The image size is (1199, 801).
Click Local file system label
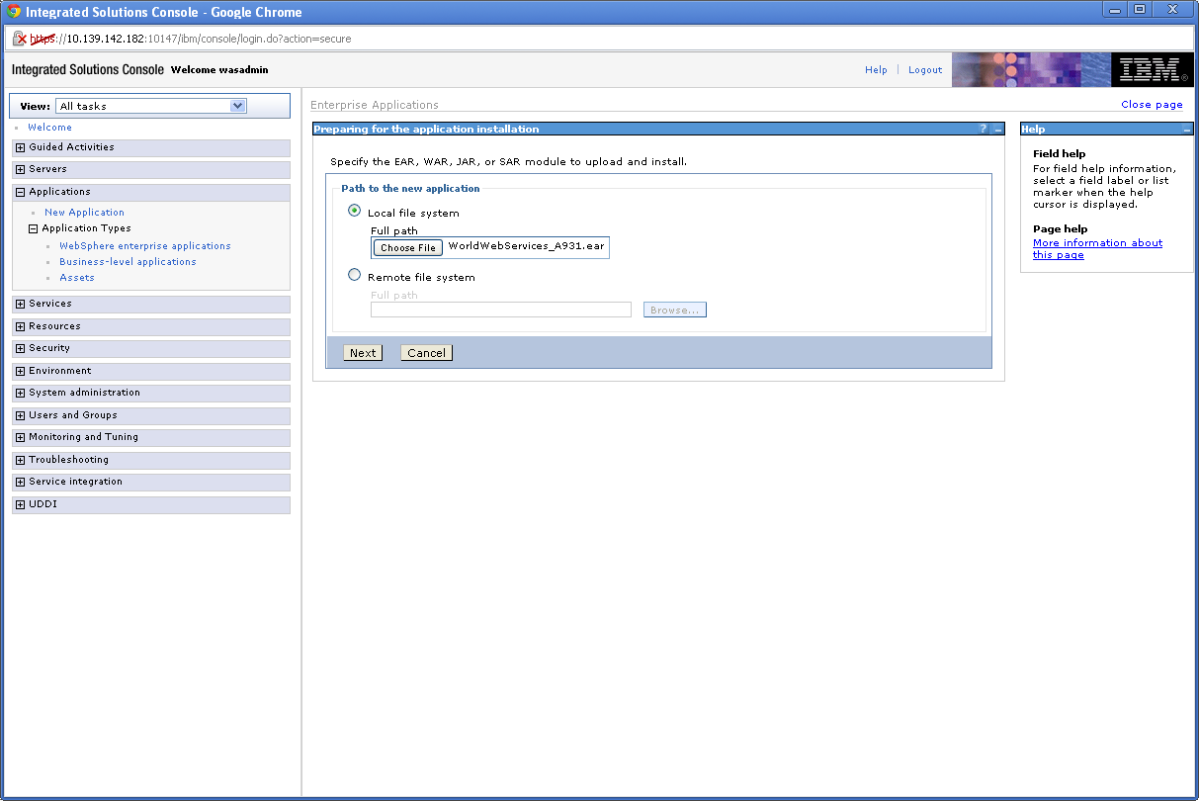tap(413, 214)
